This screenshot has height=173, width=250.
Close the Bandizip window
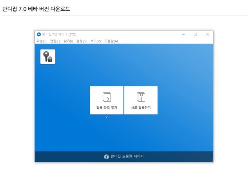coord(207,34)
